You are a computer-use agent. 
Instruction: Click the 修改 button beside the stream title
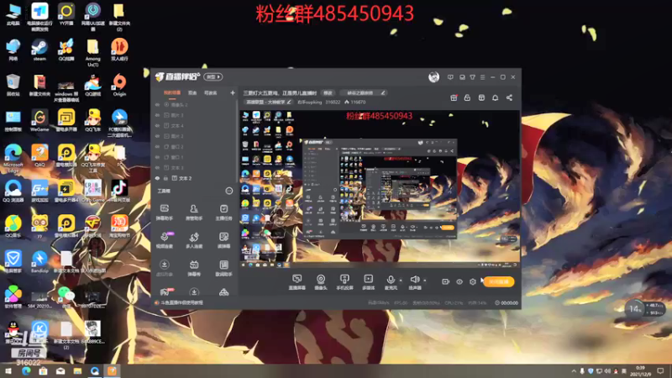coord(328,92)
